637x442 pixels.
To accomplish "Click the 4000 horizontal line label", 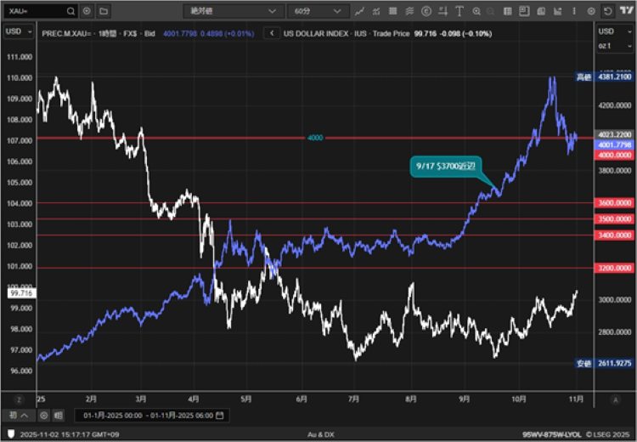I will coord(315,138).
